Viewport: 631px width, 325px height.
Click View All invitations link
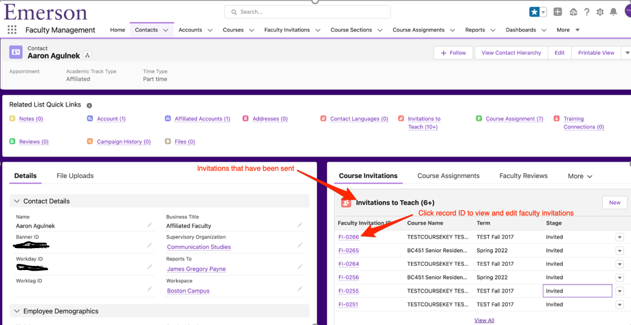(x=484, y=321)
